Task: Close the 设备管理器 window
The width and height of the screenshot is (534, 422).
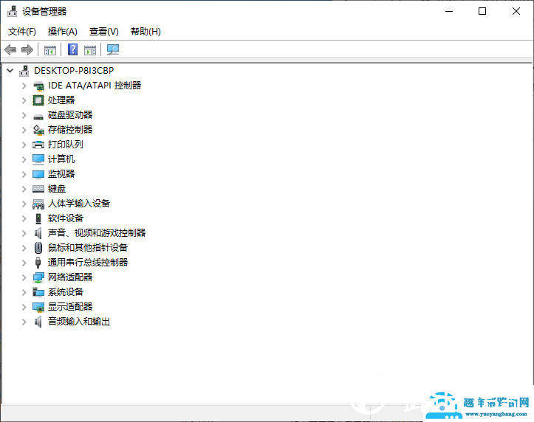Action: [x=516, y=11]
